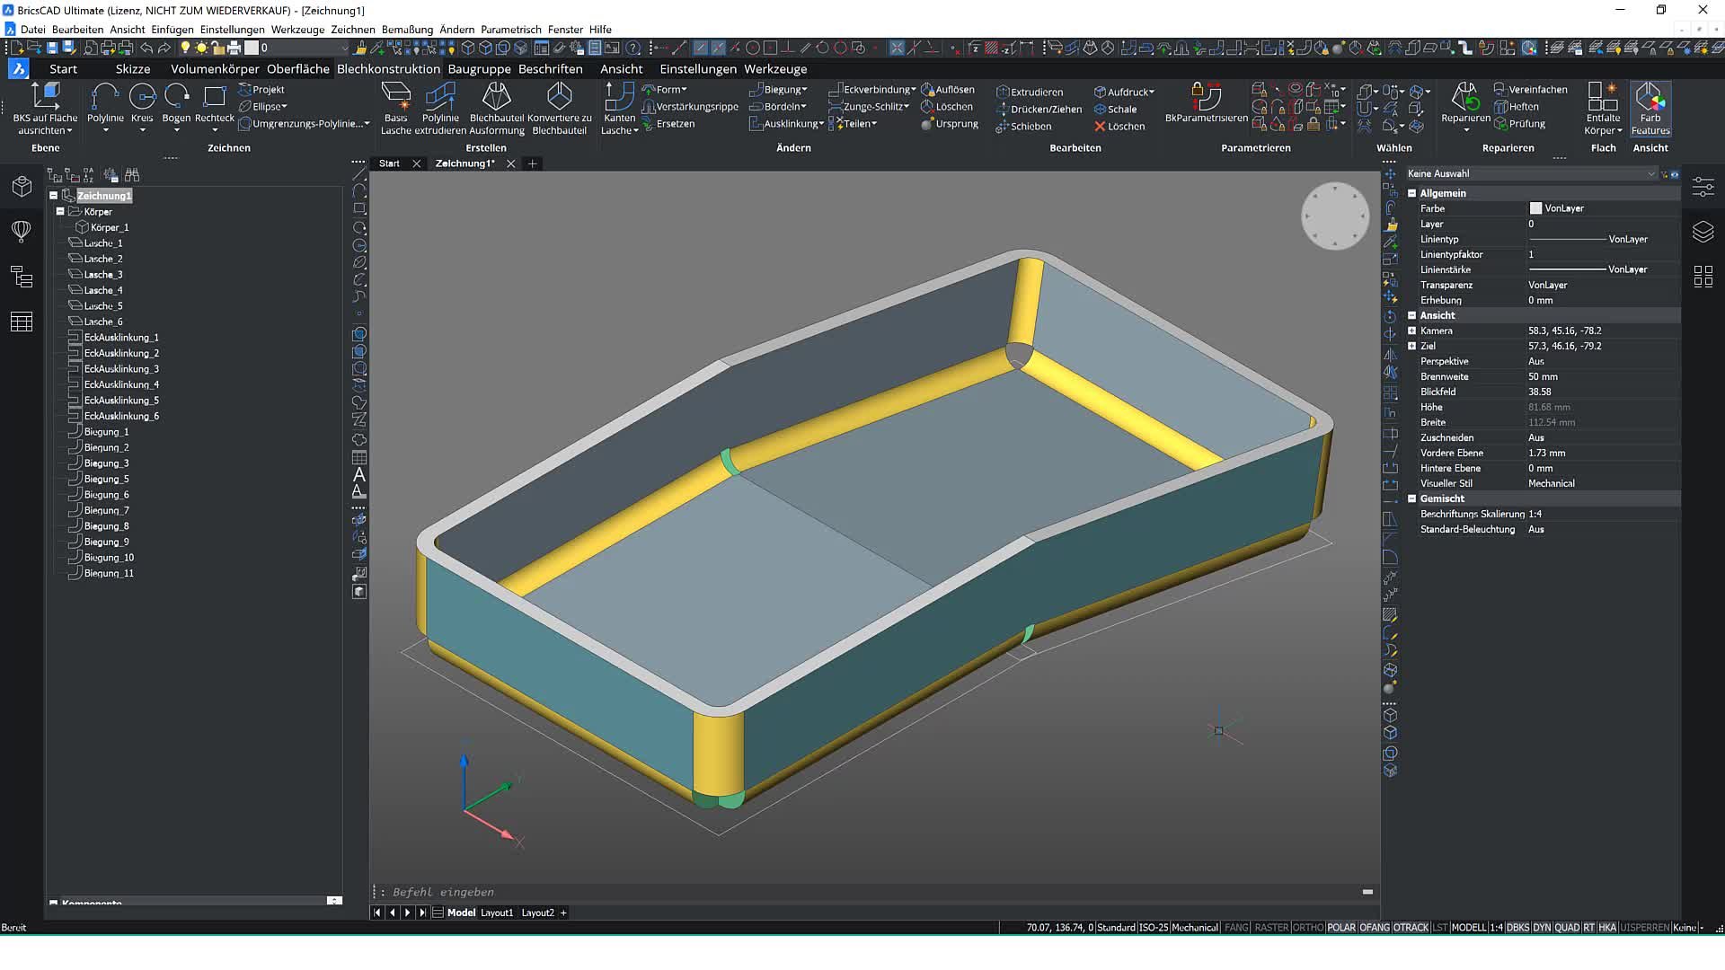This screenshot has height=970, width=1725.
Task: Open the Eckverbindung dropdown
Action: [x=871, y=90]
